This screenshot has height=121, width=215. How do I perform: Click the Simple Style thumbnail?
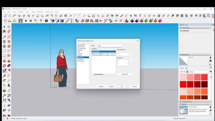pos(183,110)
